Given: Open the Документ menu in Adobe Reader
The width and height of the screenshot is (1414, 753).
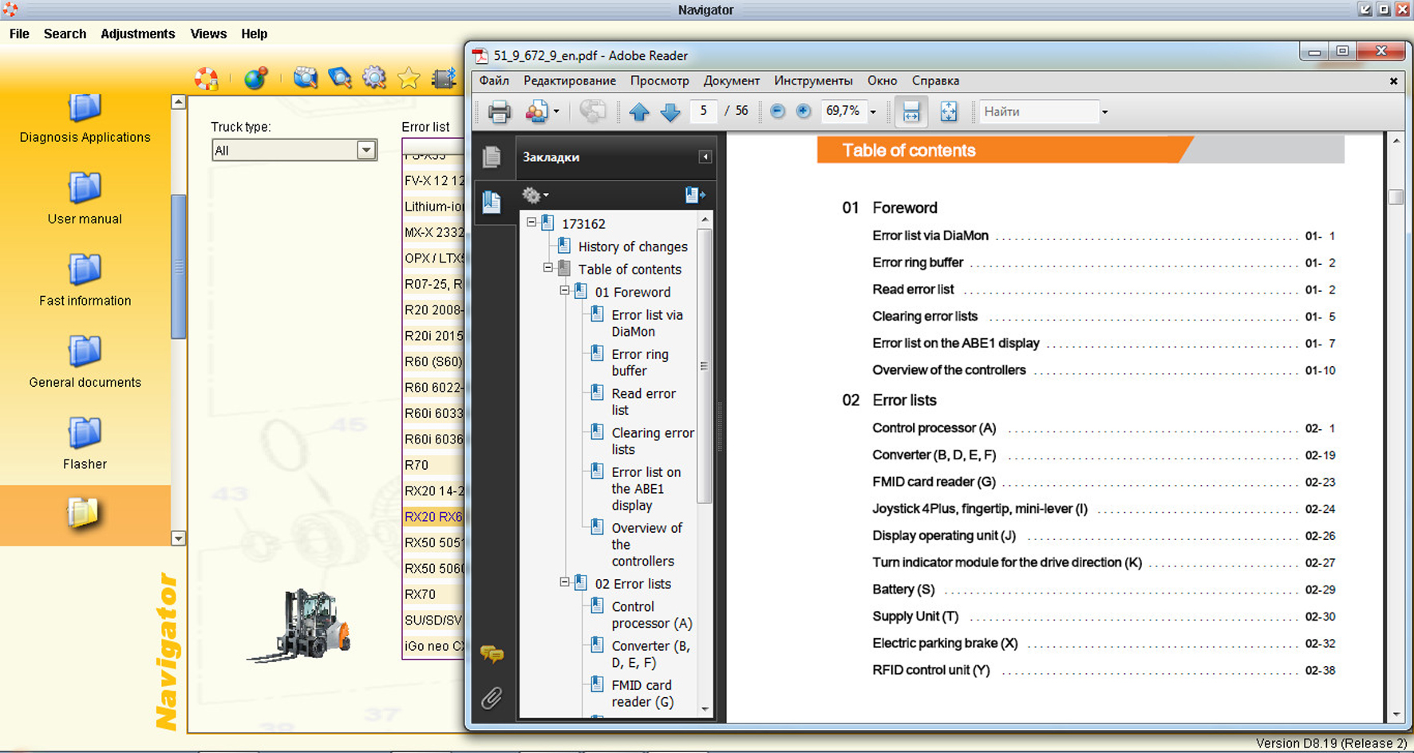Looking at the screenshot, I should click(x=731, y=81).
